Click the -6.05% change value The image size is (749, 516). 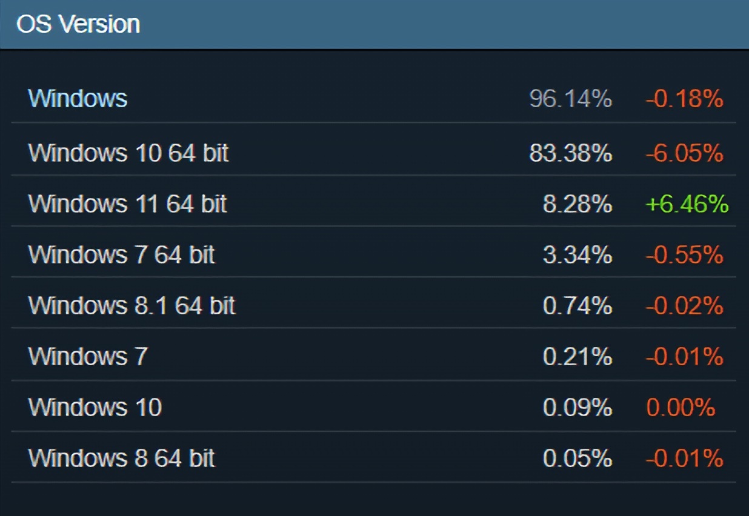click(684, 154)
